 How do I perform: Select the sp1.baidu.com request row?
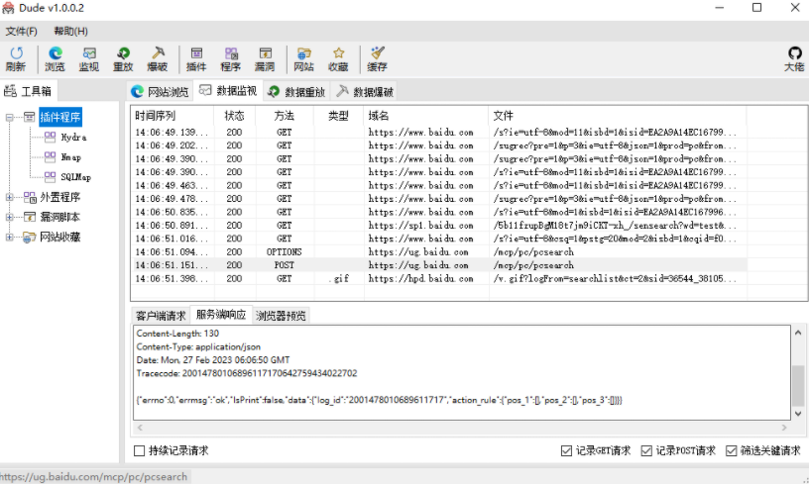pos(438,225)
